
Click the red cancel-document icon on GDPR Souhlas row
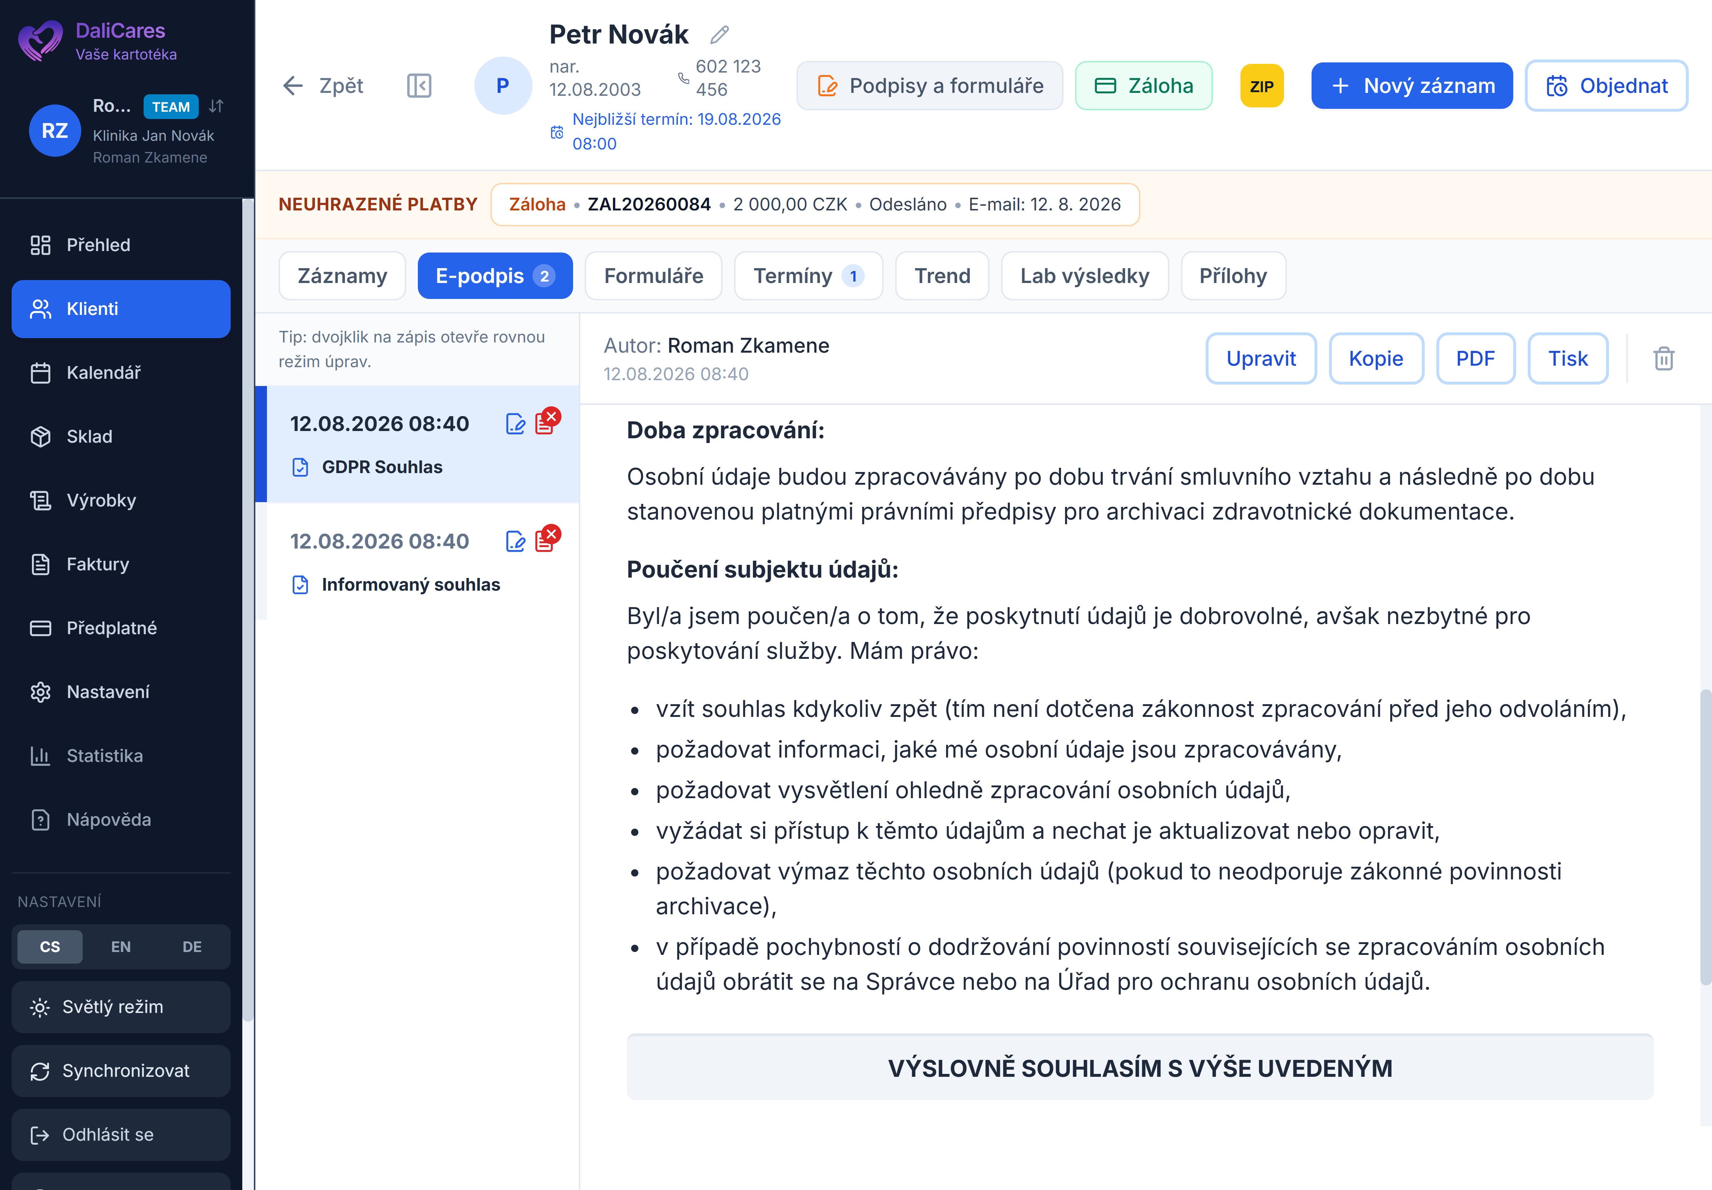547,421
